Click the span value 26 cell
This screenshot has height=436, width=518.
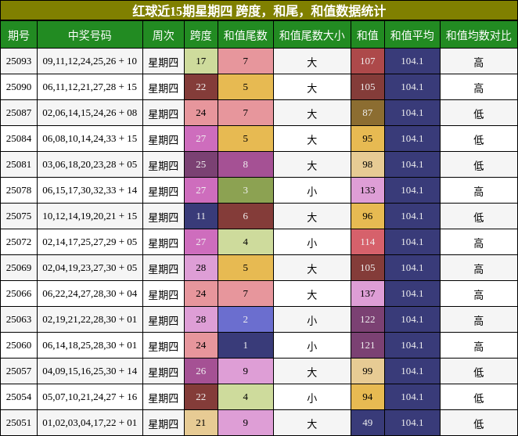[201, 371]
